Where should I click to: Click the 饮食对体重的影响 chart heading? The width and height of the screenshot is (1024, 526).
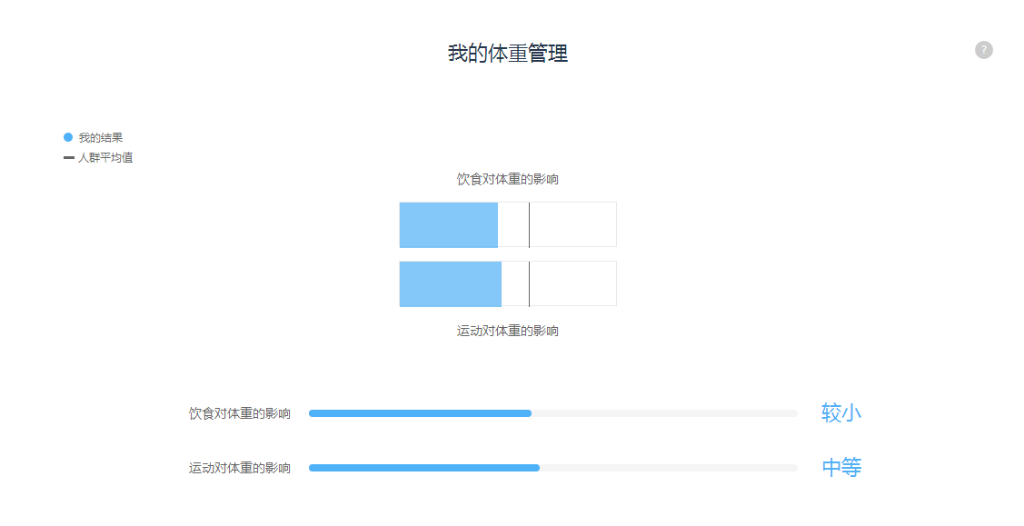coord(507,180)
